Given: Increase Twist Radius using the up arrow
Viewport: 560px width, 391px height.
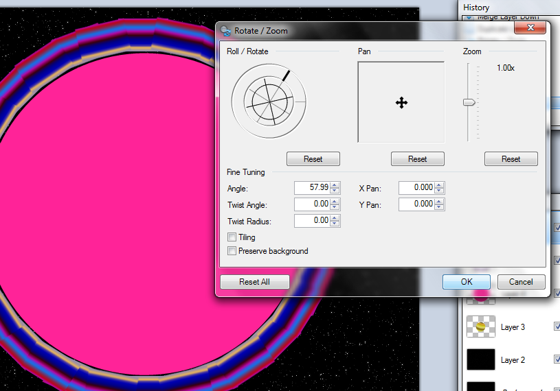Looking at the screenshot, I should coord(335,217).
